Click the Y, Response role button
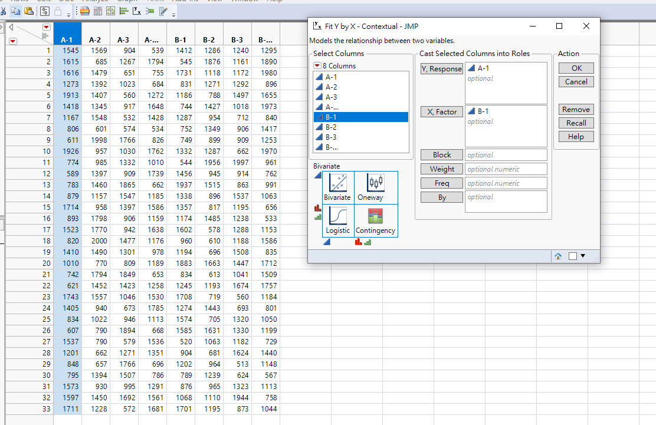Viewport: 656px width, 425px height. pos(441,69)
